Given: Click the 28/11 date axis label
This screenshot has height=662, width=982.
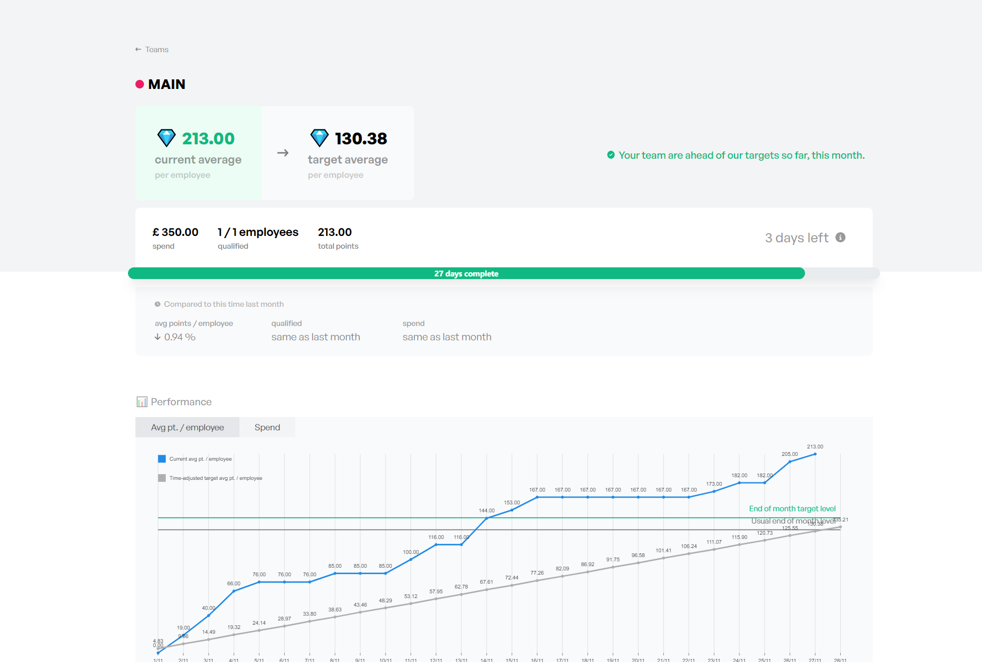Looking at the screenshot, I should click(840, 660).
